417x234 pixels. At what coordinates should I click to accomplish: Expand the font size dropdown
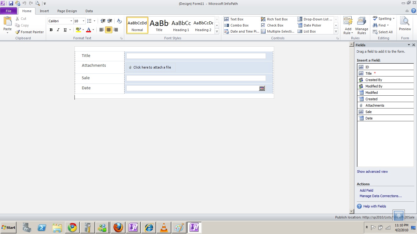coord(83,21)
